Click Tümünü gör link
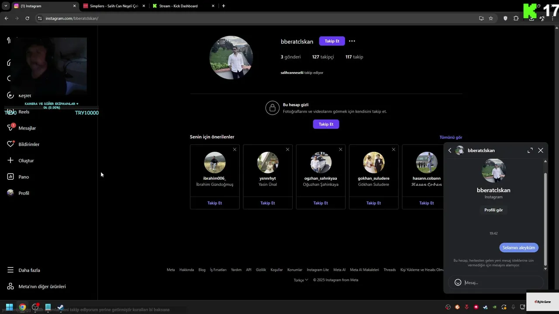 pyautogui.click(x=451, y=137)
